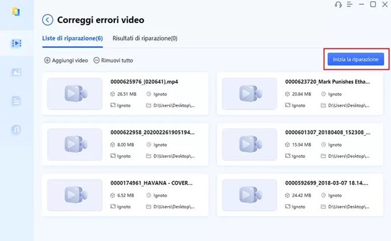391x241 pixels.
Task: Open the headset support icon
Action: [338, 4]
